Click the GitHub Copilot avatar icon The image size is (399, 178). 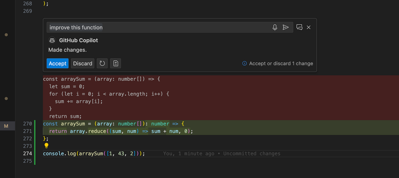tap(52, 40)
